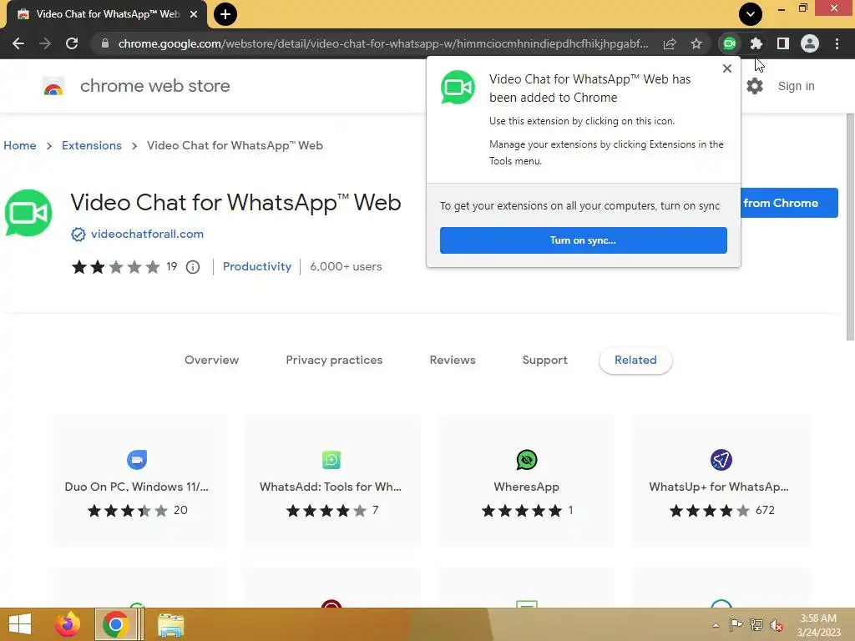Open File Explorer from the taskbar
The height and width of the screenshot is (641, 855).
coord(170,625)
